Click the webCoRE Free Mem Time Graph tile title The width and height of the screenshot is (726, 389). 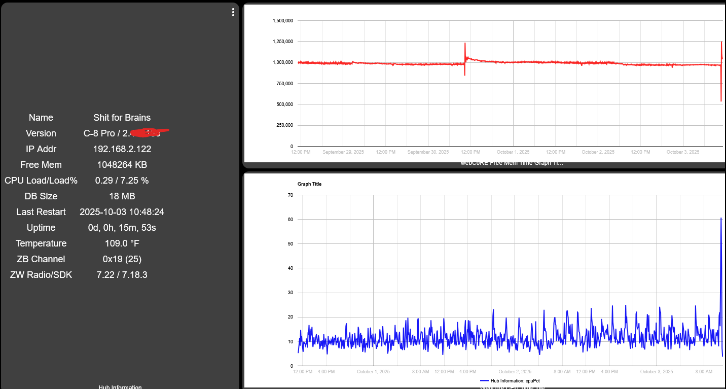511,163
